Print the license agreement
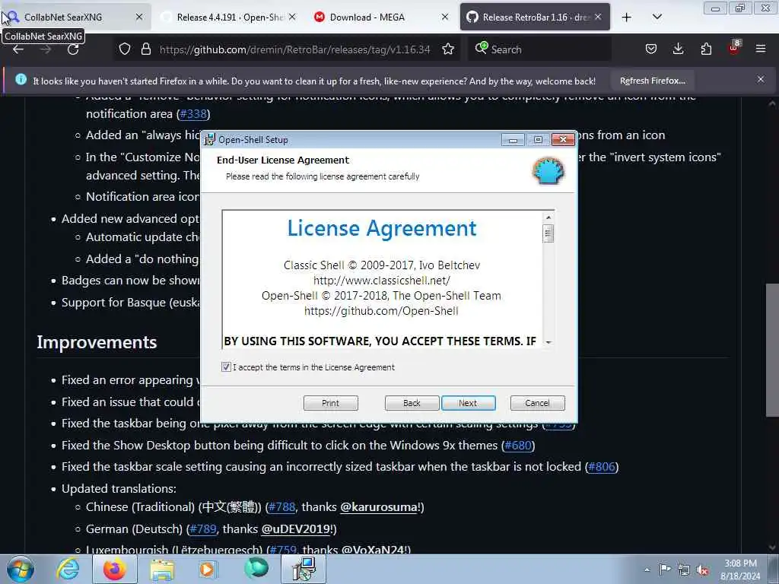This screenshot has width=779, height=584. tap(330, 403)
